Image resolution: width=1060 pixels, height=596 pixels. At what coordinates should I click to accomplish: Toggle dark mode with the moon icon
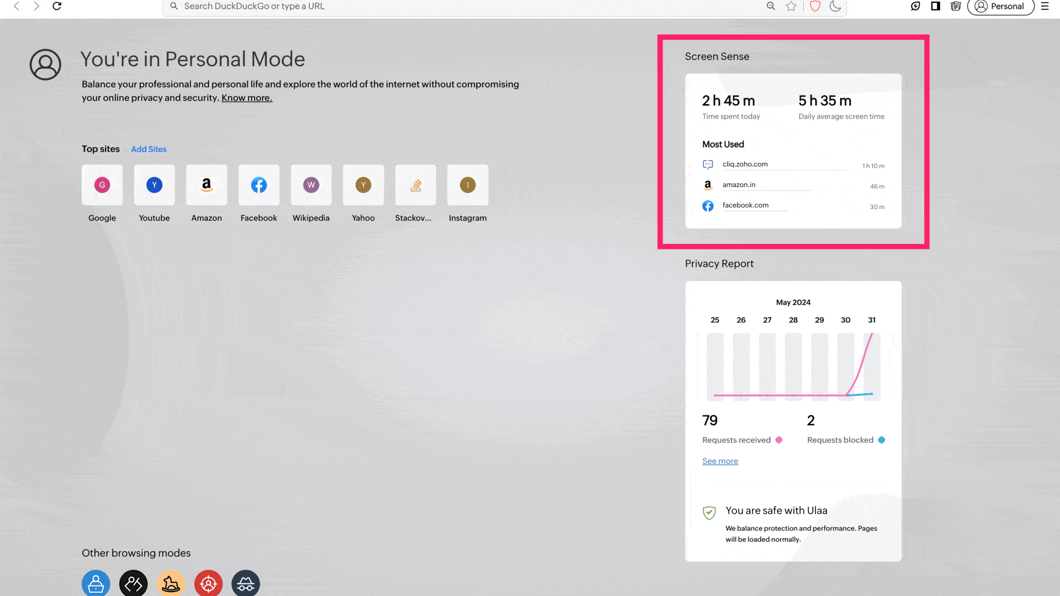(x=835, y=7)
